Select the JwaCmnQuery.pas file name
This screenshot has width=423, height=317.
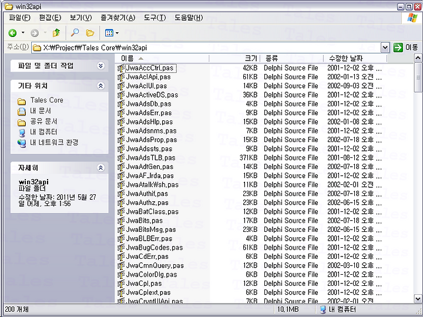[x=155, y=265]
